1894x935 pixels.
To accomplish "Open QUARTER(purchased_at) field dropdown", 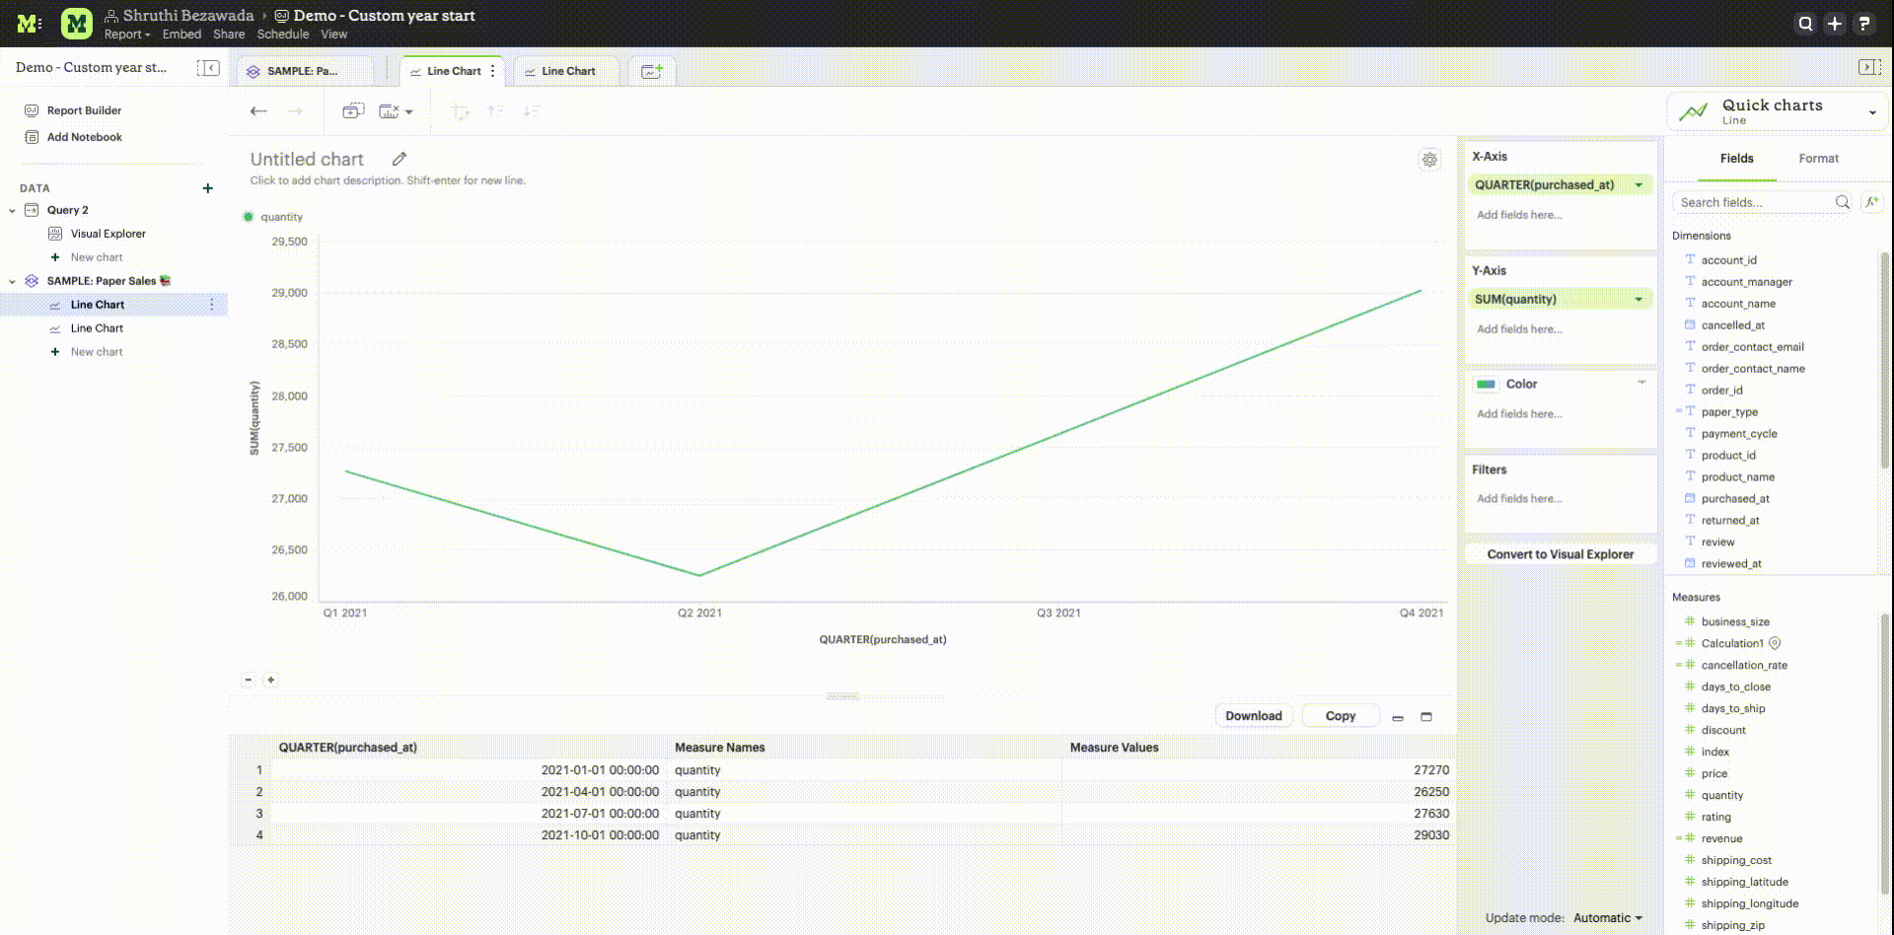I will [x=1639, y=185].
